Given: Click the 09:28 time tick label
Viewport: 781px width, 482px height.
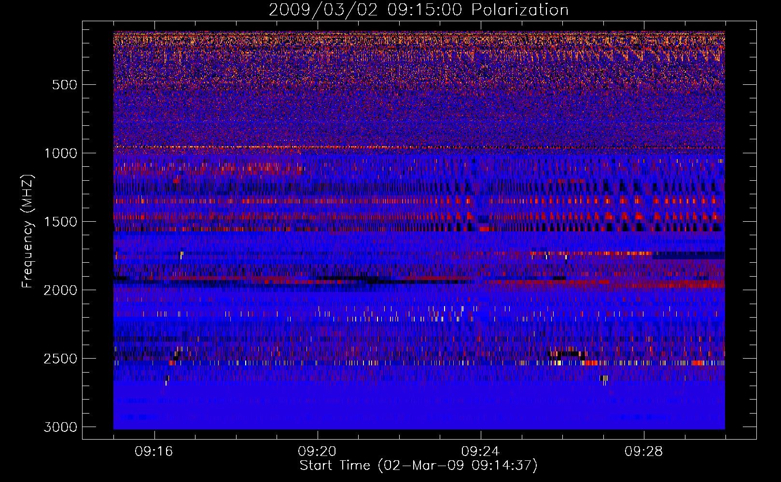Looking at the screenshot, I should (x=643, y=452).
